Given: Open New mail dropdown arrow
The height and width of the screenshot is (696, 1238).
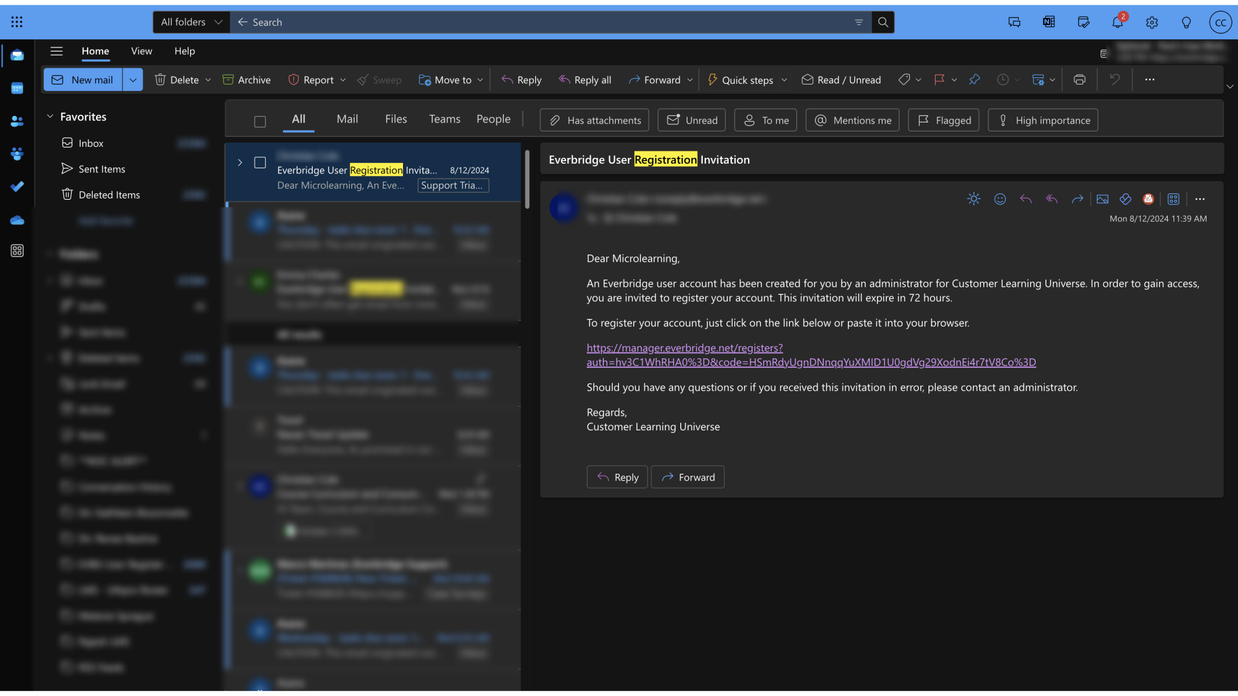Looking at the screenshot, I should tap(133, 80).
